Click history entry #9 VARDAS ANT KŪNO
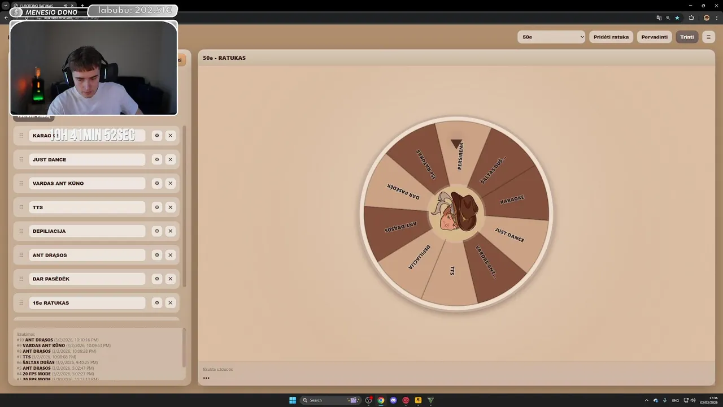723x407 pixels. 64,345
